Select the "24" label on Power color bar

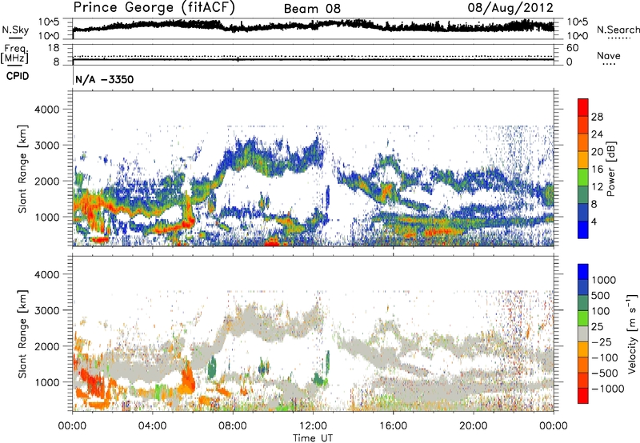click(x=597, y=134)
